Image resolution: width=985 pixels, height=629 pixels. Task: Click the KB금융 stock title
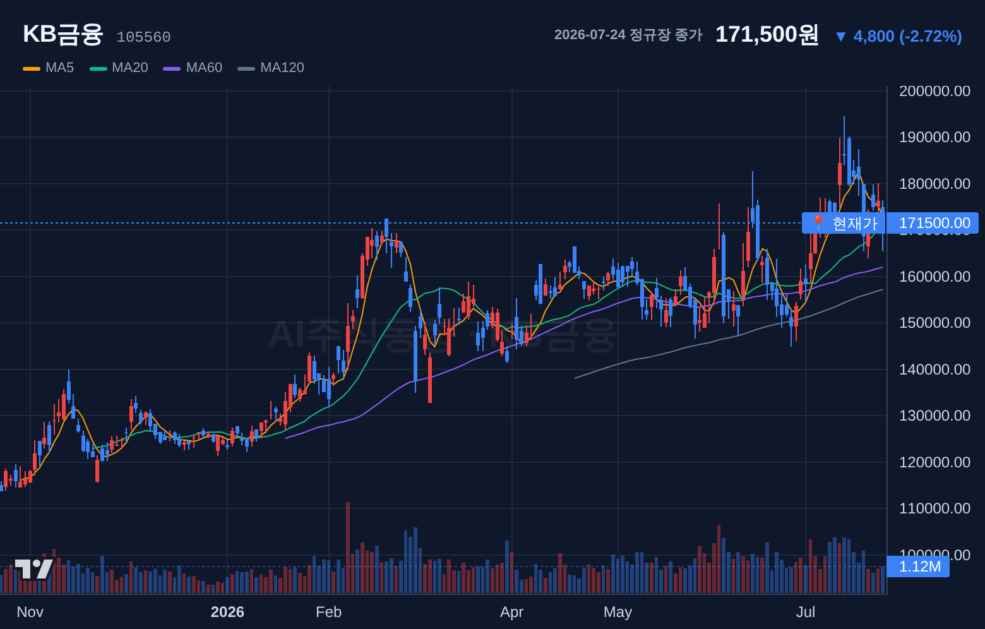click(63, 34)
